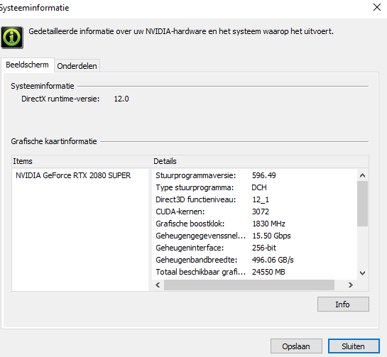The width and height of the screenshot is (387, 357).
Task: Click the Opslaan button
Action: pos(296,346)
